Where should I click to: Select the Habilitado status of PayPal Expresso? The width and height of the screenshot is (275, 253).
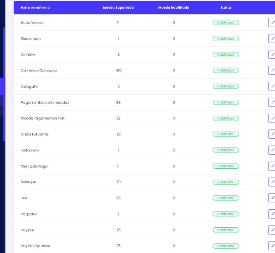pyautogui.click(x=226, y=246)
